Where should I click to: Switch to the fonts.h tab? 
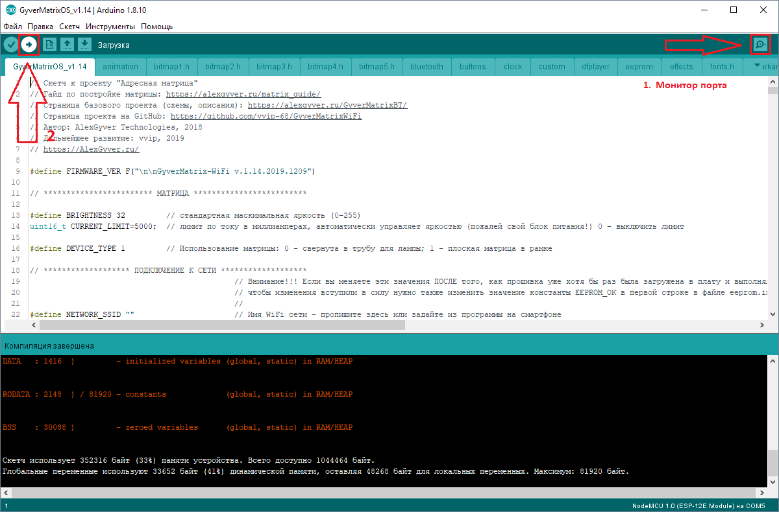coord(722,67)
